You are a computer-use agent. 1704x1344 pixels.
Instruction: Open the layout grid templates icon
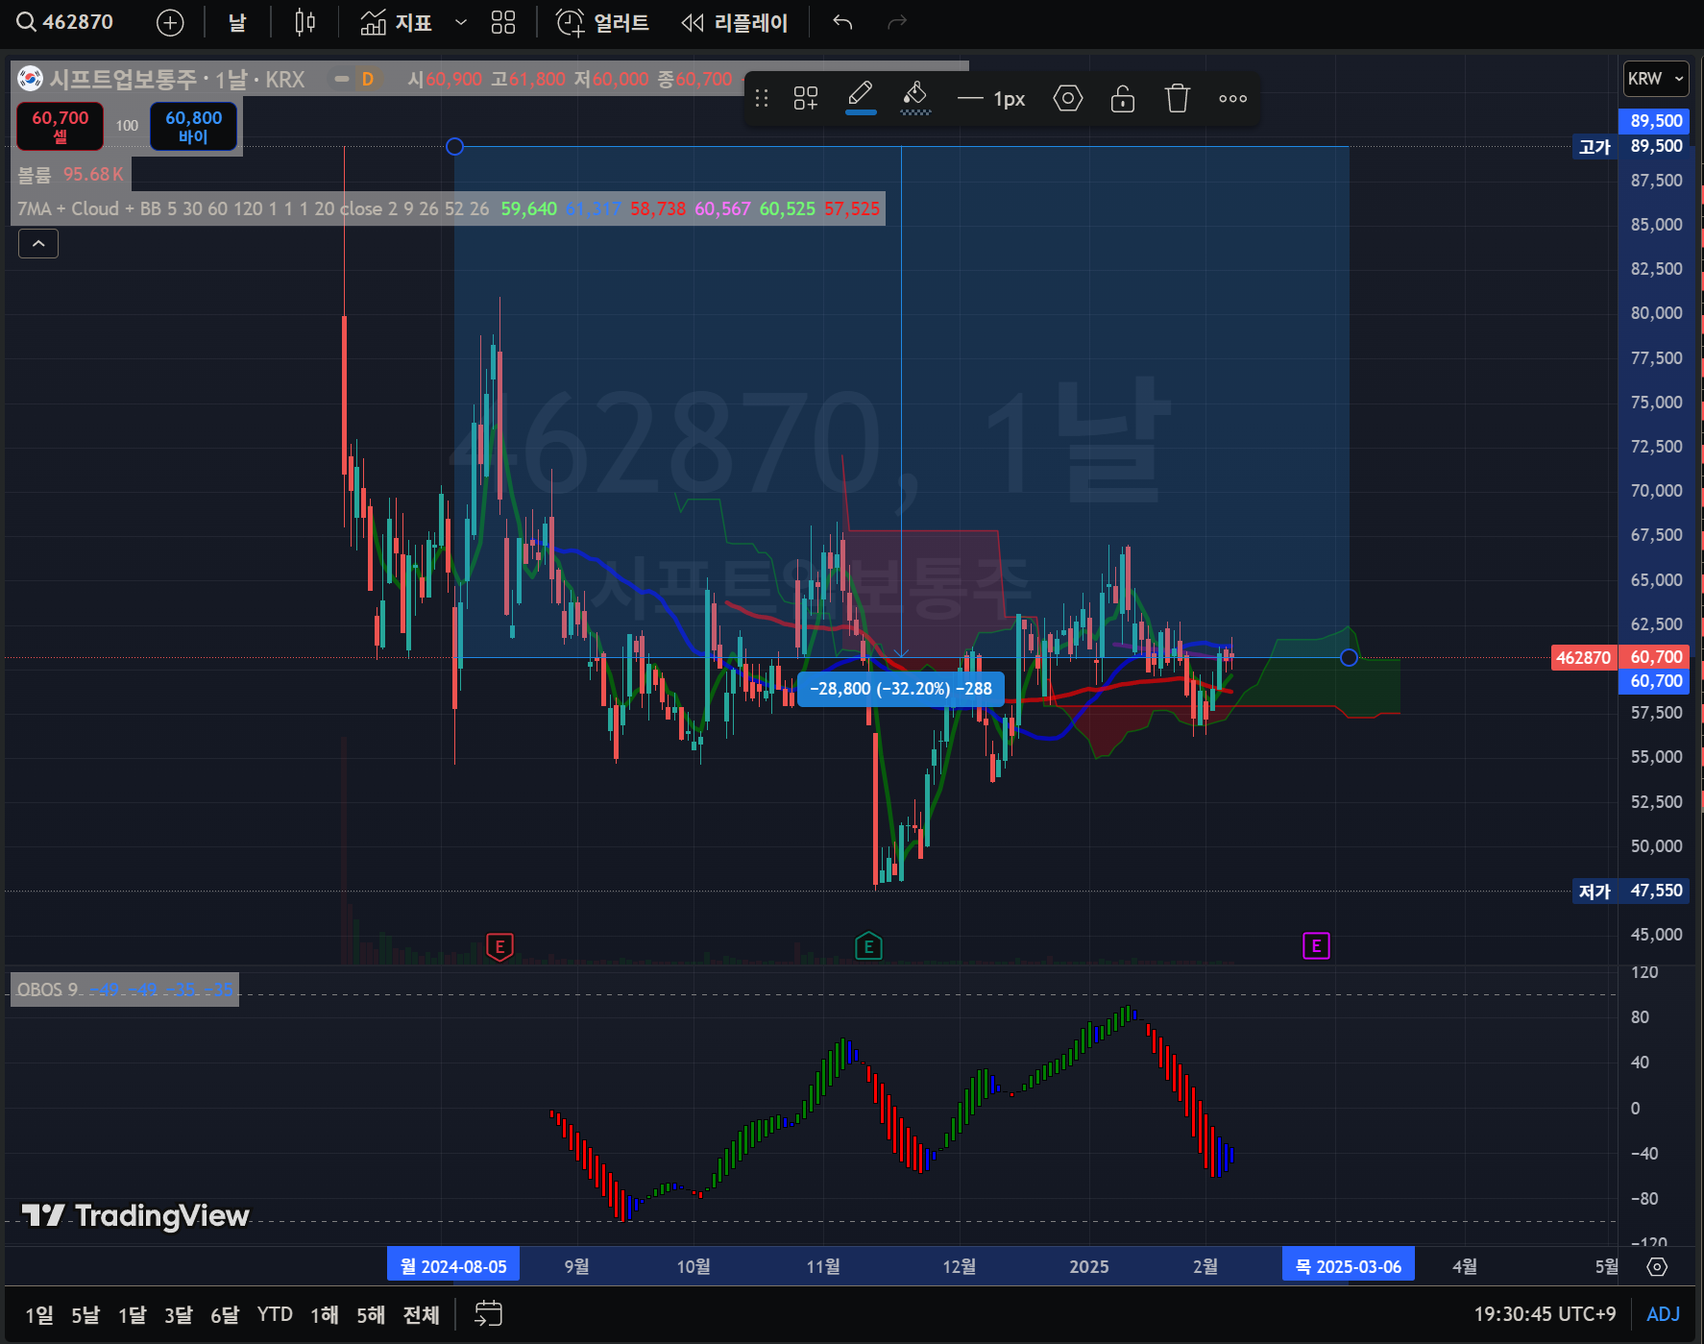503,23
